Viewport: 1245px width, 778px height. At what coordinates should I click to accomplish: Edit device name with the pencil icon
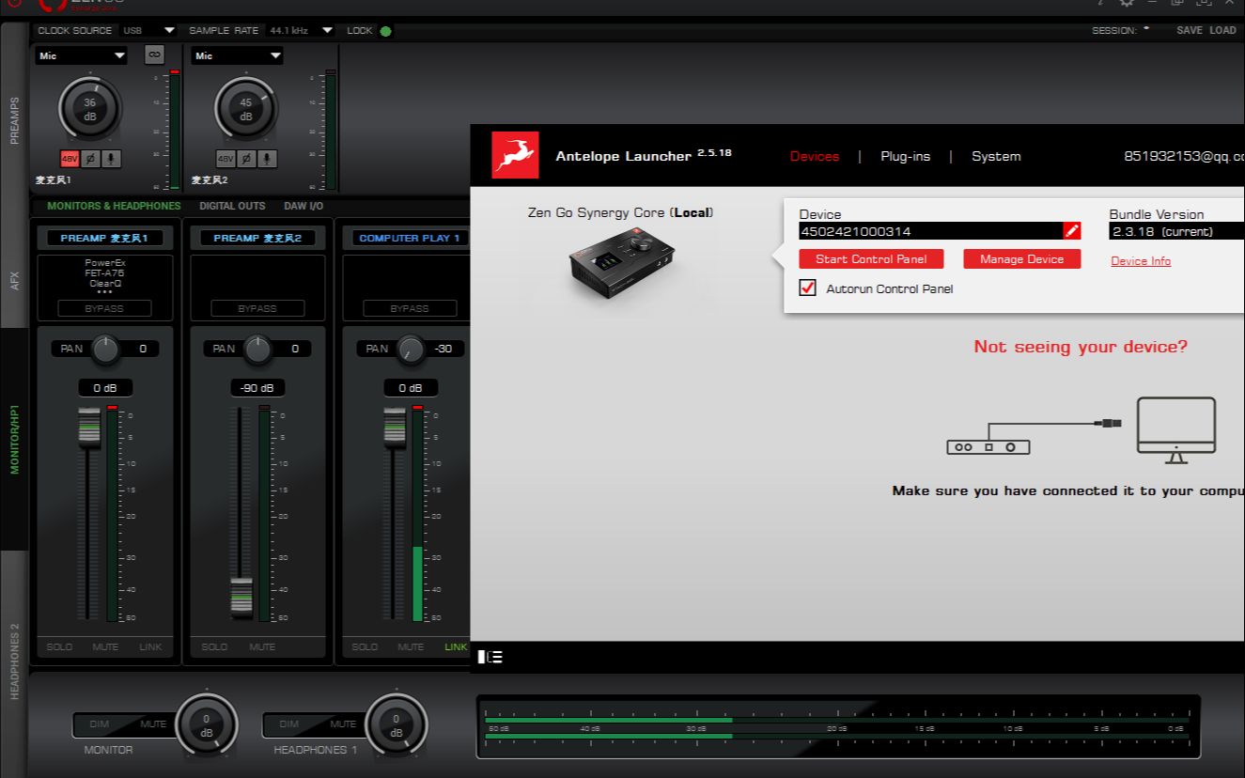point(1072,231)
